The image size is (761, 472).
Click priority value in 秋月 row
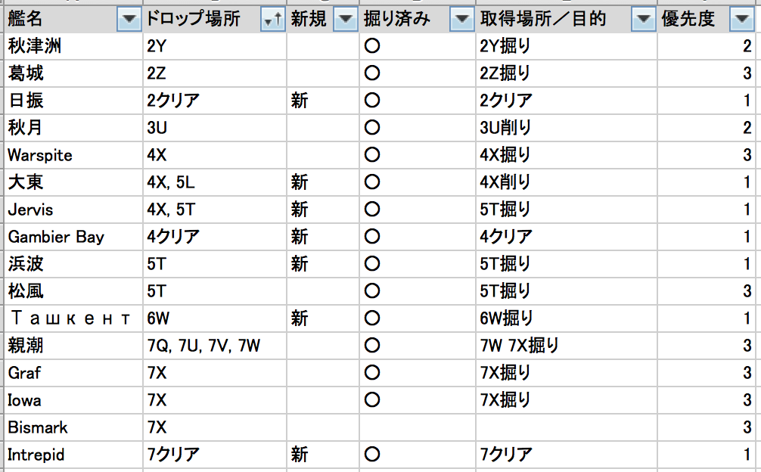[747, 128]
